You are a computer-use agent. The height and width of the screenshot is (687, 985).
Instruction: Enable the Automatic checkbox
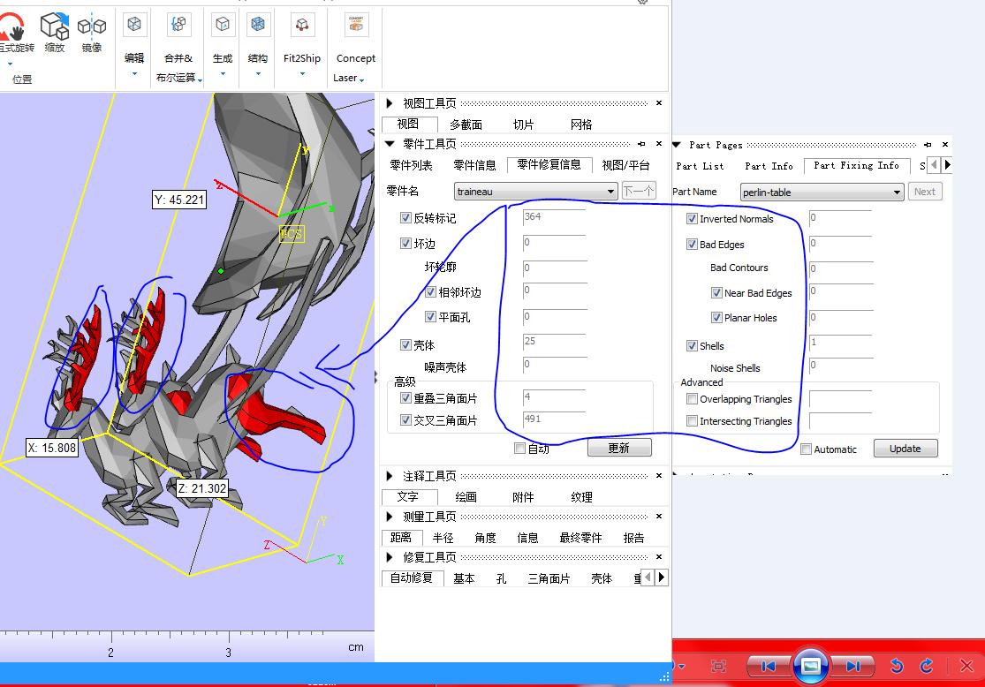(806, 449)
